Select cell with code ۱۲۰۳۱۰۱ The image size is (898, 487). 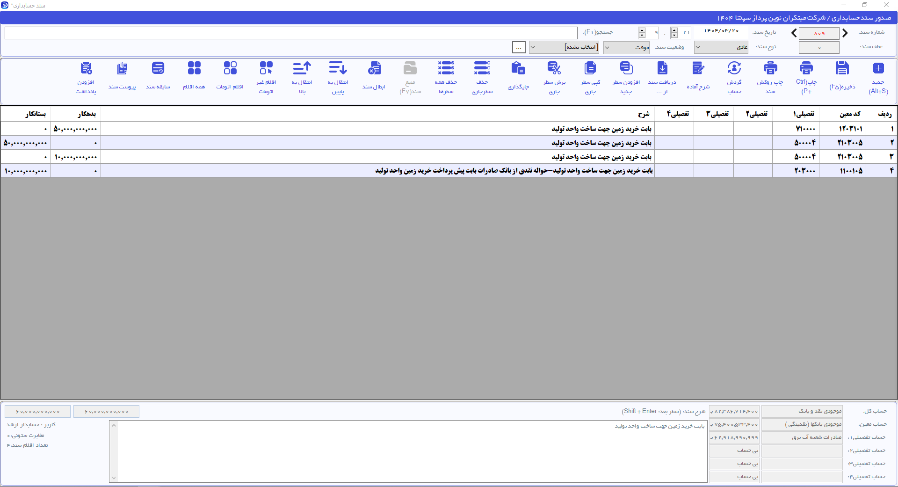pyautogui.click(x=843, y=129)
